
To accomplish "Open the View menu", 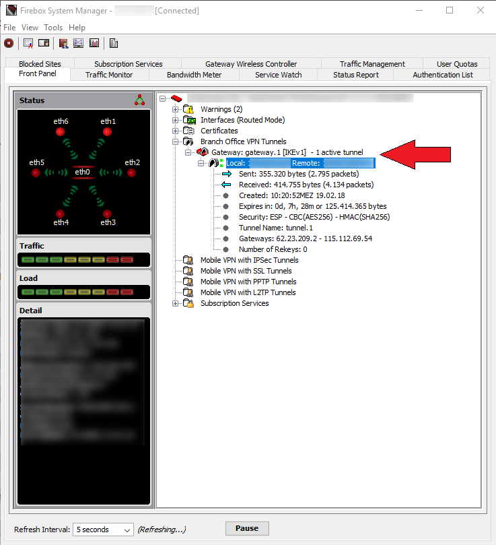I will click(30, 28).
